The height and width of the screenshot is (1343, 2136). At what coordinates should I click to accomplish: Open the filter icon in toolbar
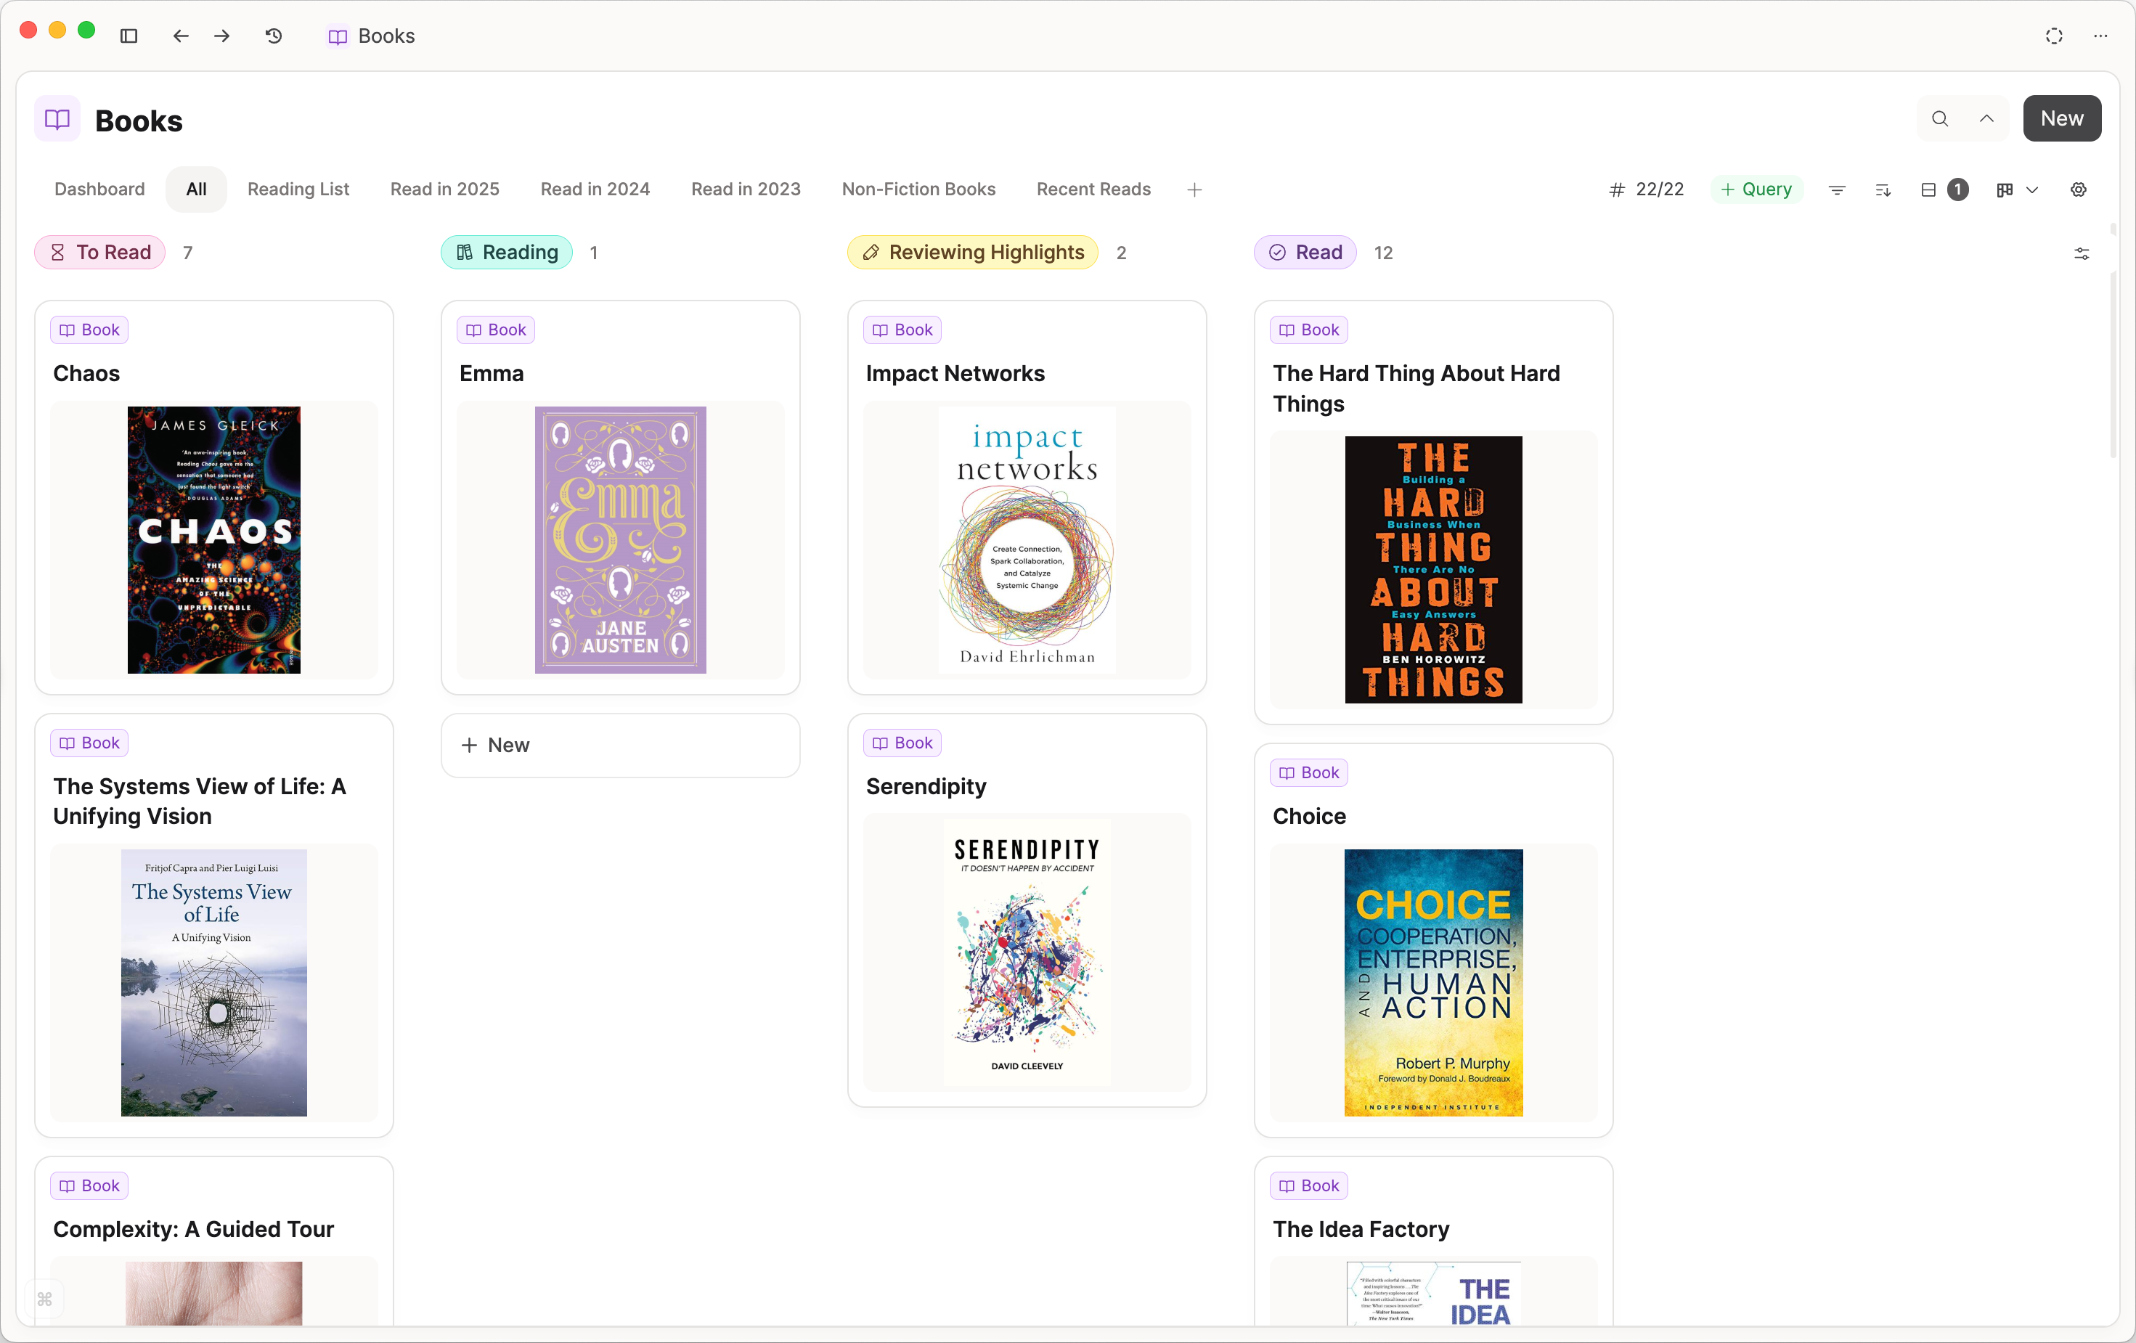pyautogui.click(x=1837, y=189)
